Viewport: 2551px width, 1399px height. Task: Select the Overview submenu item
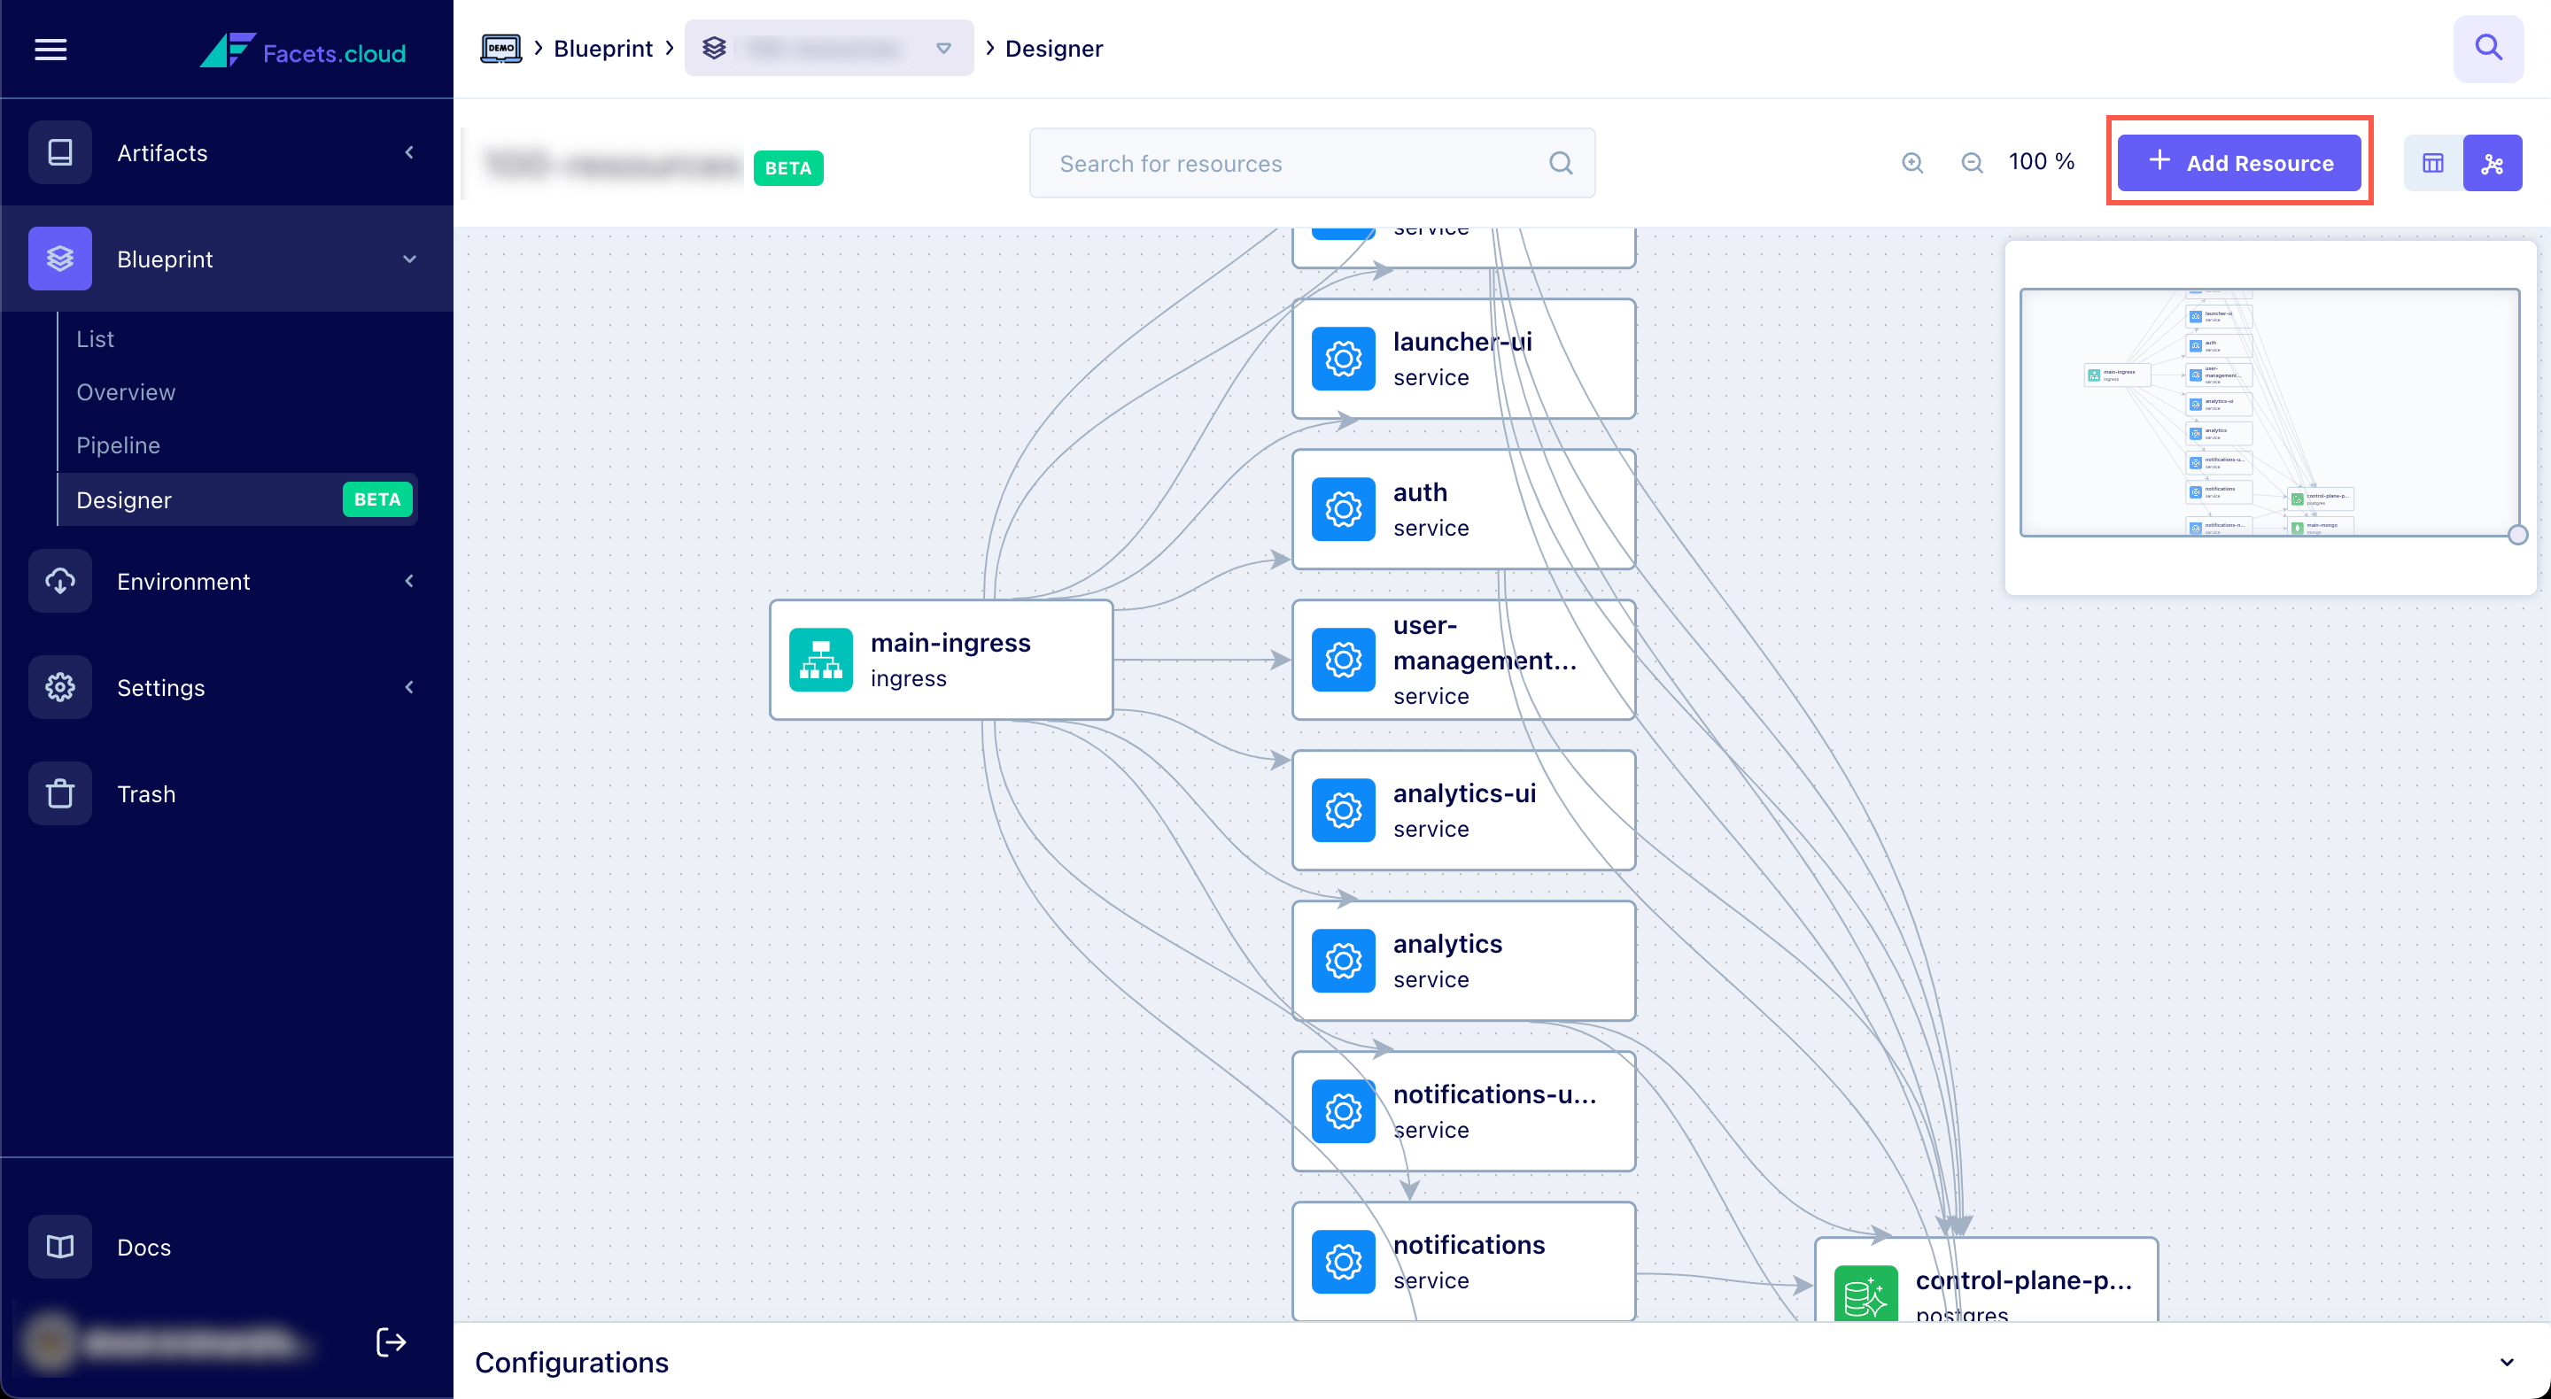pos(126,392)
